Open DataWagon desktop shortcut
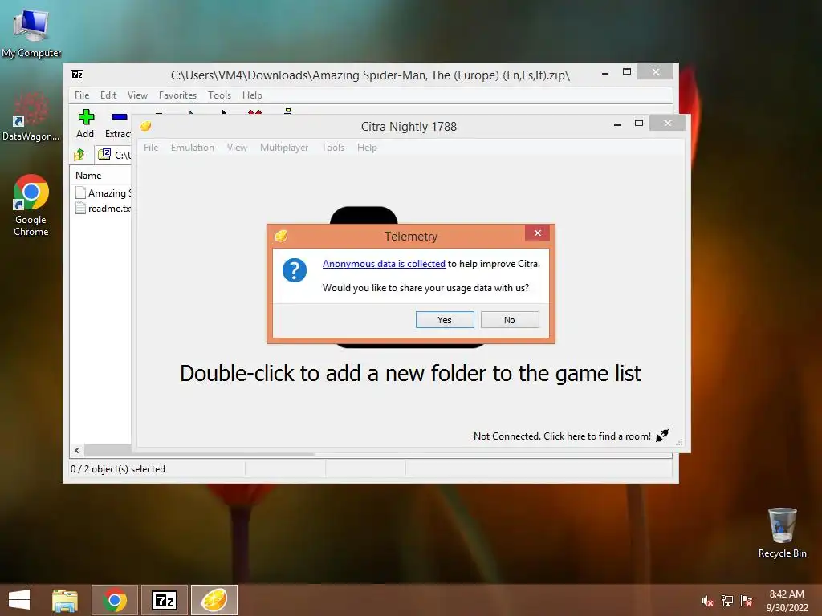 click(x=31, y=117)
